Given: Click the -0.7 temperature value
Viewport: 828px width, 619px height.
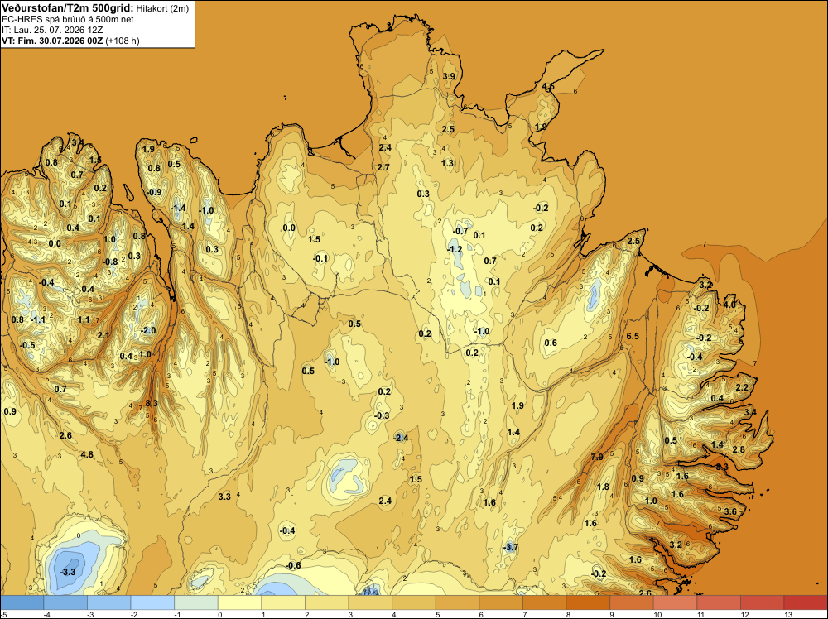Looking at the screenshot, I should pos(460,231).
